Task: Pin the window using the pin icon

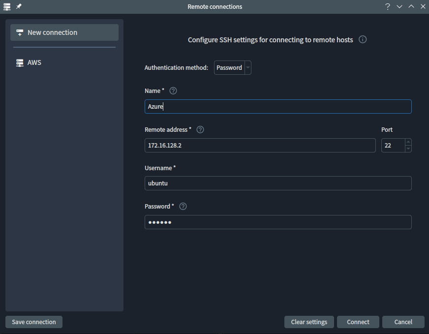Action: point(19,6)
